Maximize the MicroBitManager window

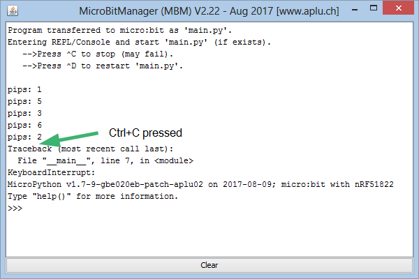(374, 8)
